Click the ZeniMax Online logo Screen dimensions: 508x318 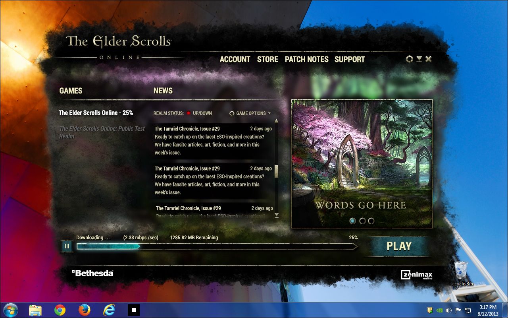(416, 275)
